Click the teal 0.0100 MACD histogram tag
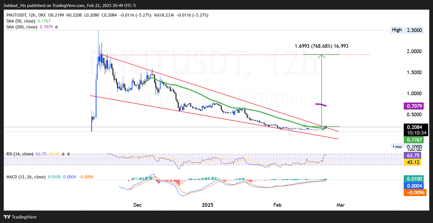 coord(413,179)
